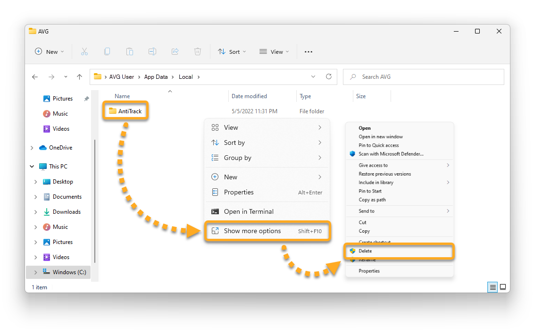The width and height of the screenshot is (534, 336).
Task: Click the Copy icon in toolbar
Action: [x=107, y=52]
